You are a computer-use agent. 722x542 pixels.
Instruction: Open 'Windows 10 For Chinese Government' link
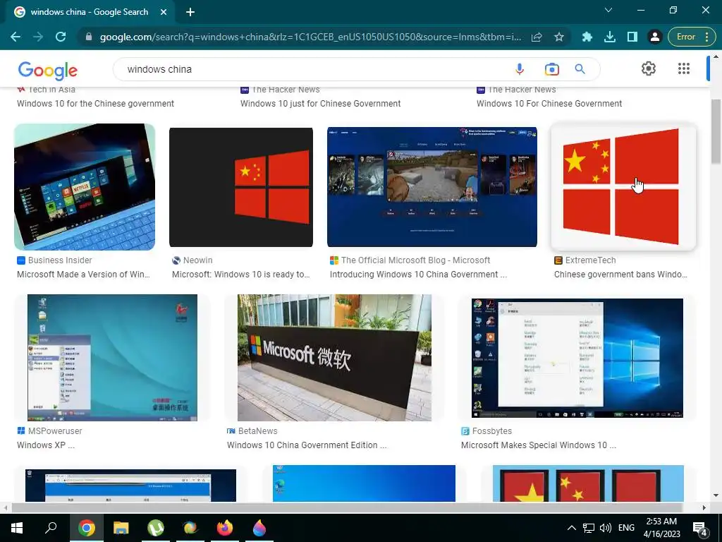(549, 104)
